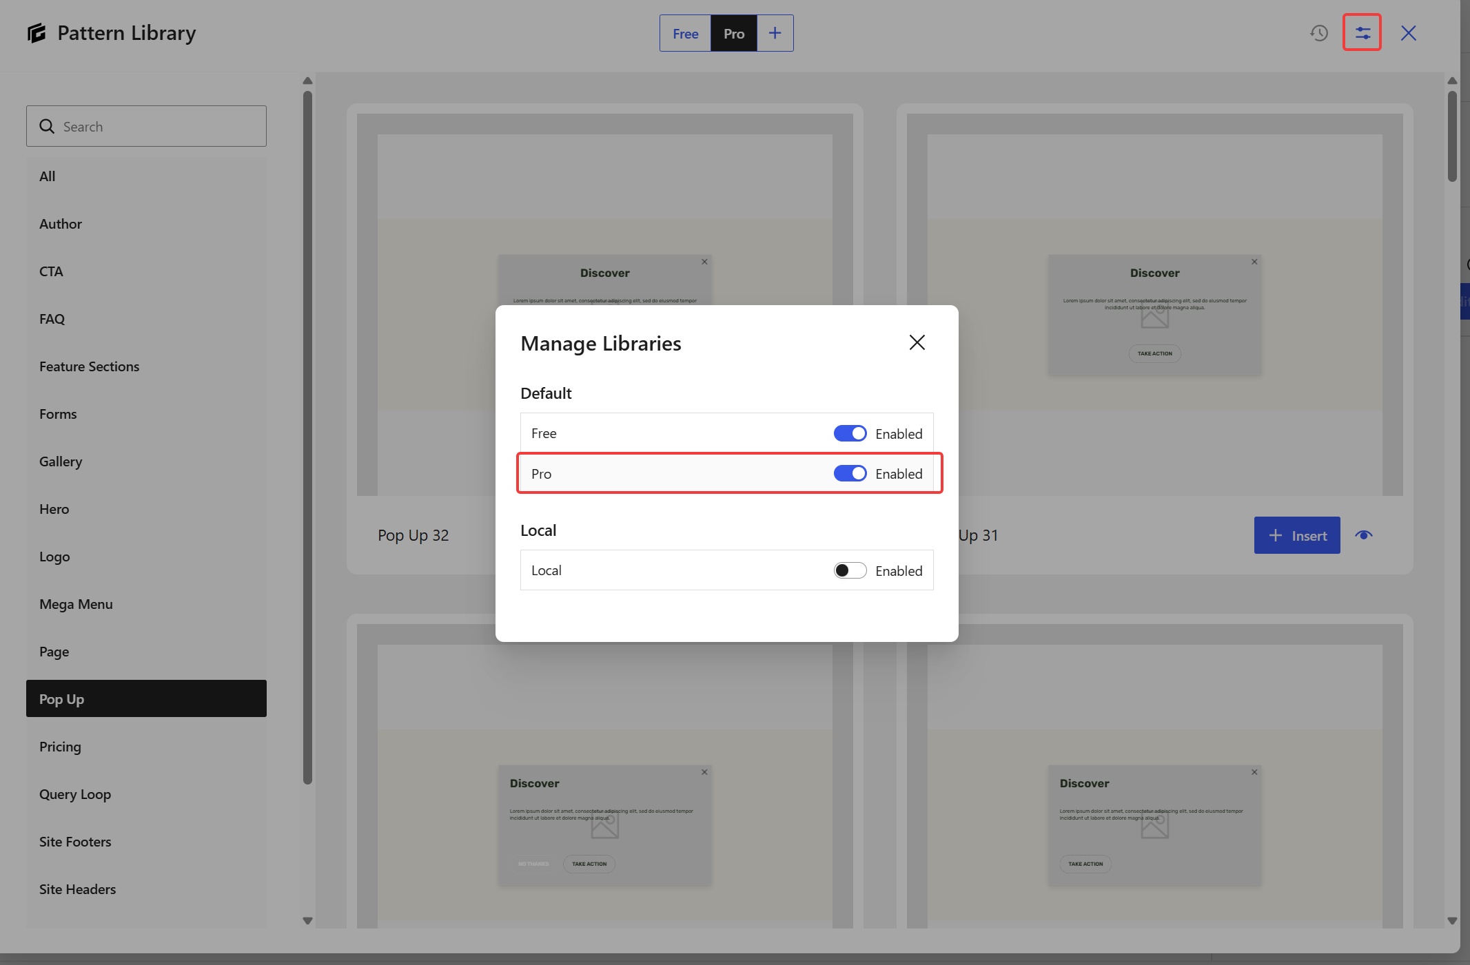Open the Gallery category
Viewport: 1470px width, 965px height.
pos(146,461)
